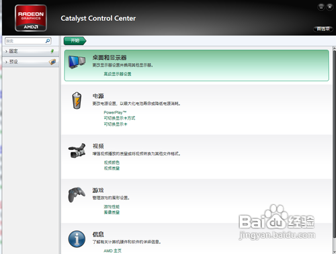The height and width of the screenshot is (254, 336).
Task: Open the dual monitor desktop icon
Action: pos(77,62)
